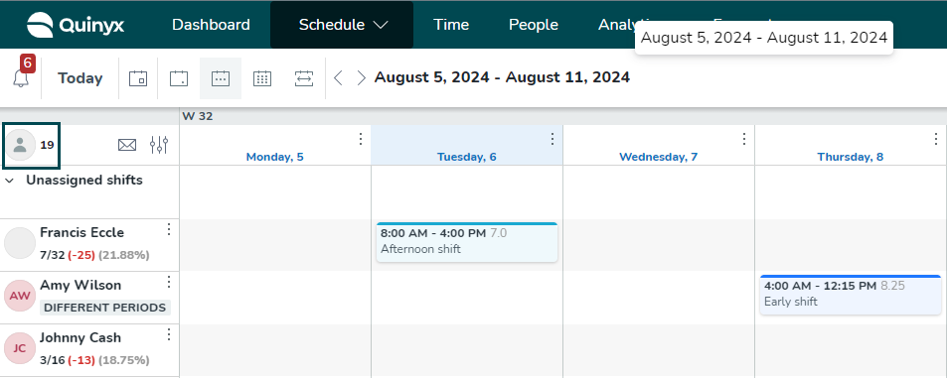This screenshot has height=378, width=947.
Task: Open the notifications bell icon
Action: 21,78
